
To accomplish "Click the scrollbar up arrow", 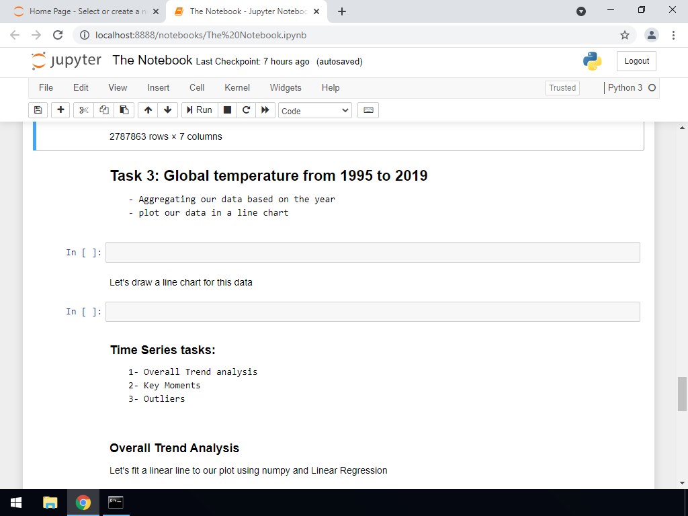I will 682,128.
